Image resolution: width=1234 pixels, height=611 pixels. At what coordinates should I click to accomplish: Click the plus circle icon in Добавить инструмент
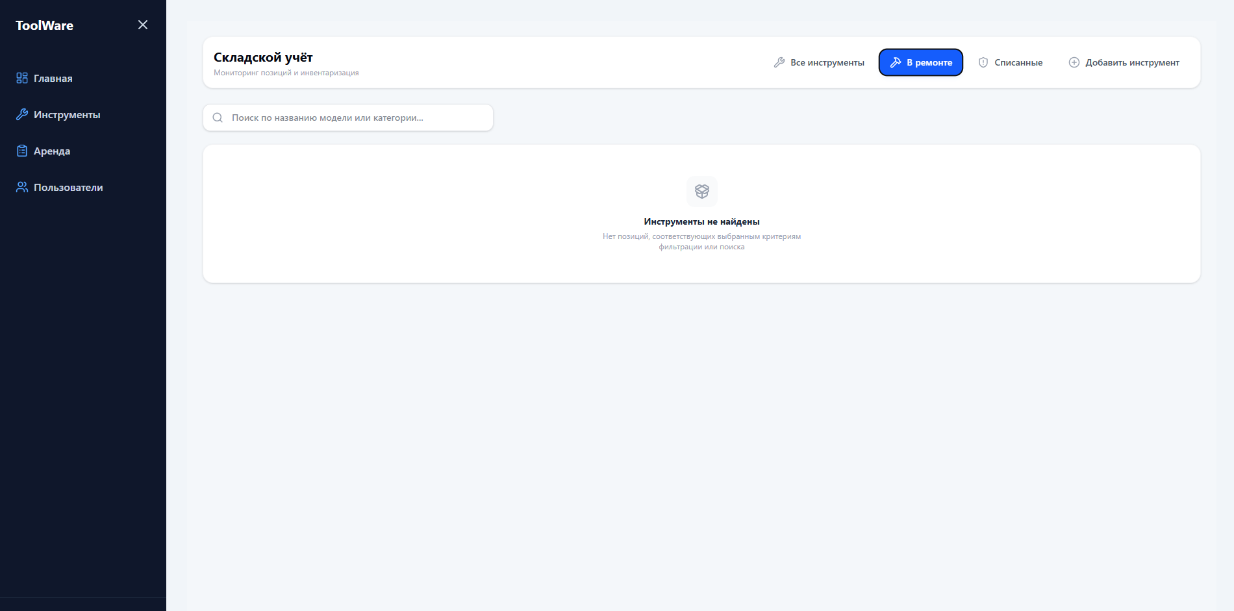click(1074, 62)
